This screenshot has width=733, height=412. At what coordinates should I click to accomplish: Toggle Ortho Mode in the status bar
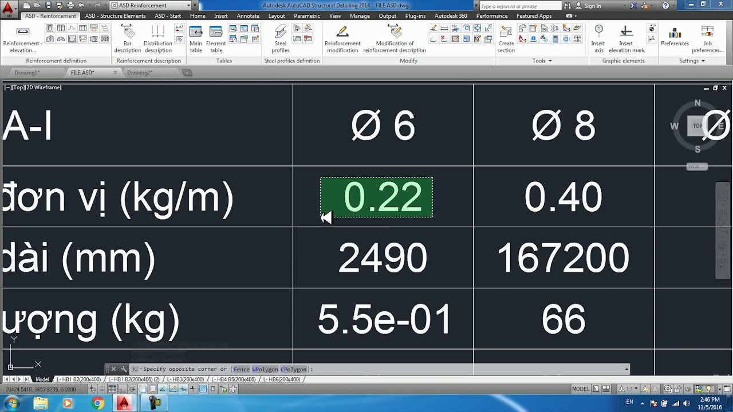point(122,389)
